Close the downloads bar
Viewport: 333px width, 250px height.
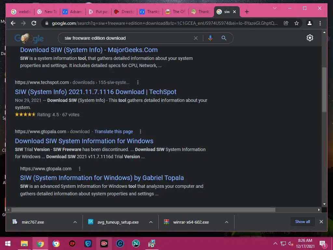pyautogui.click(x=321, y=221)
